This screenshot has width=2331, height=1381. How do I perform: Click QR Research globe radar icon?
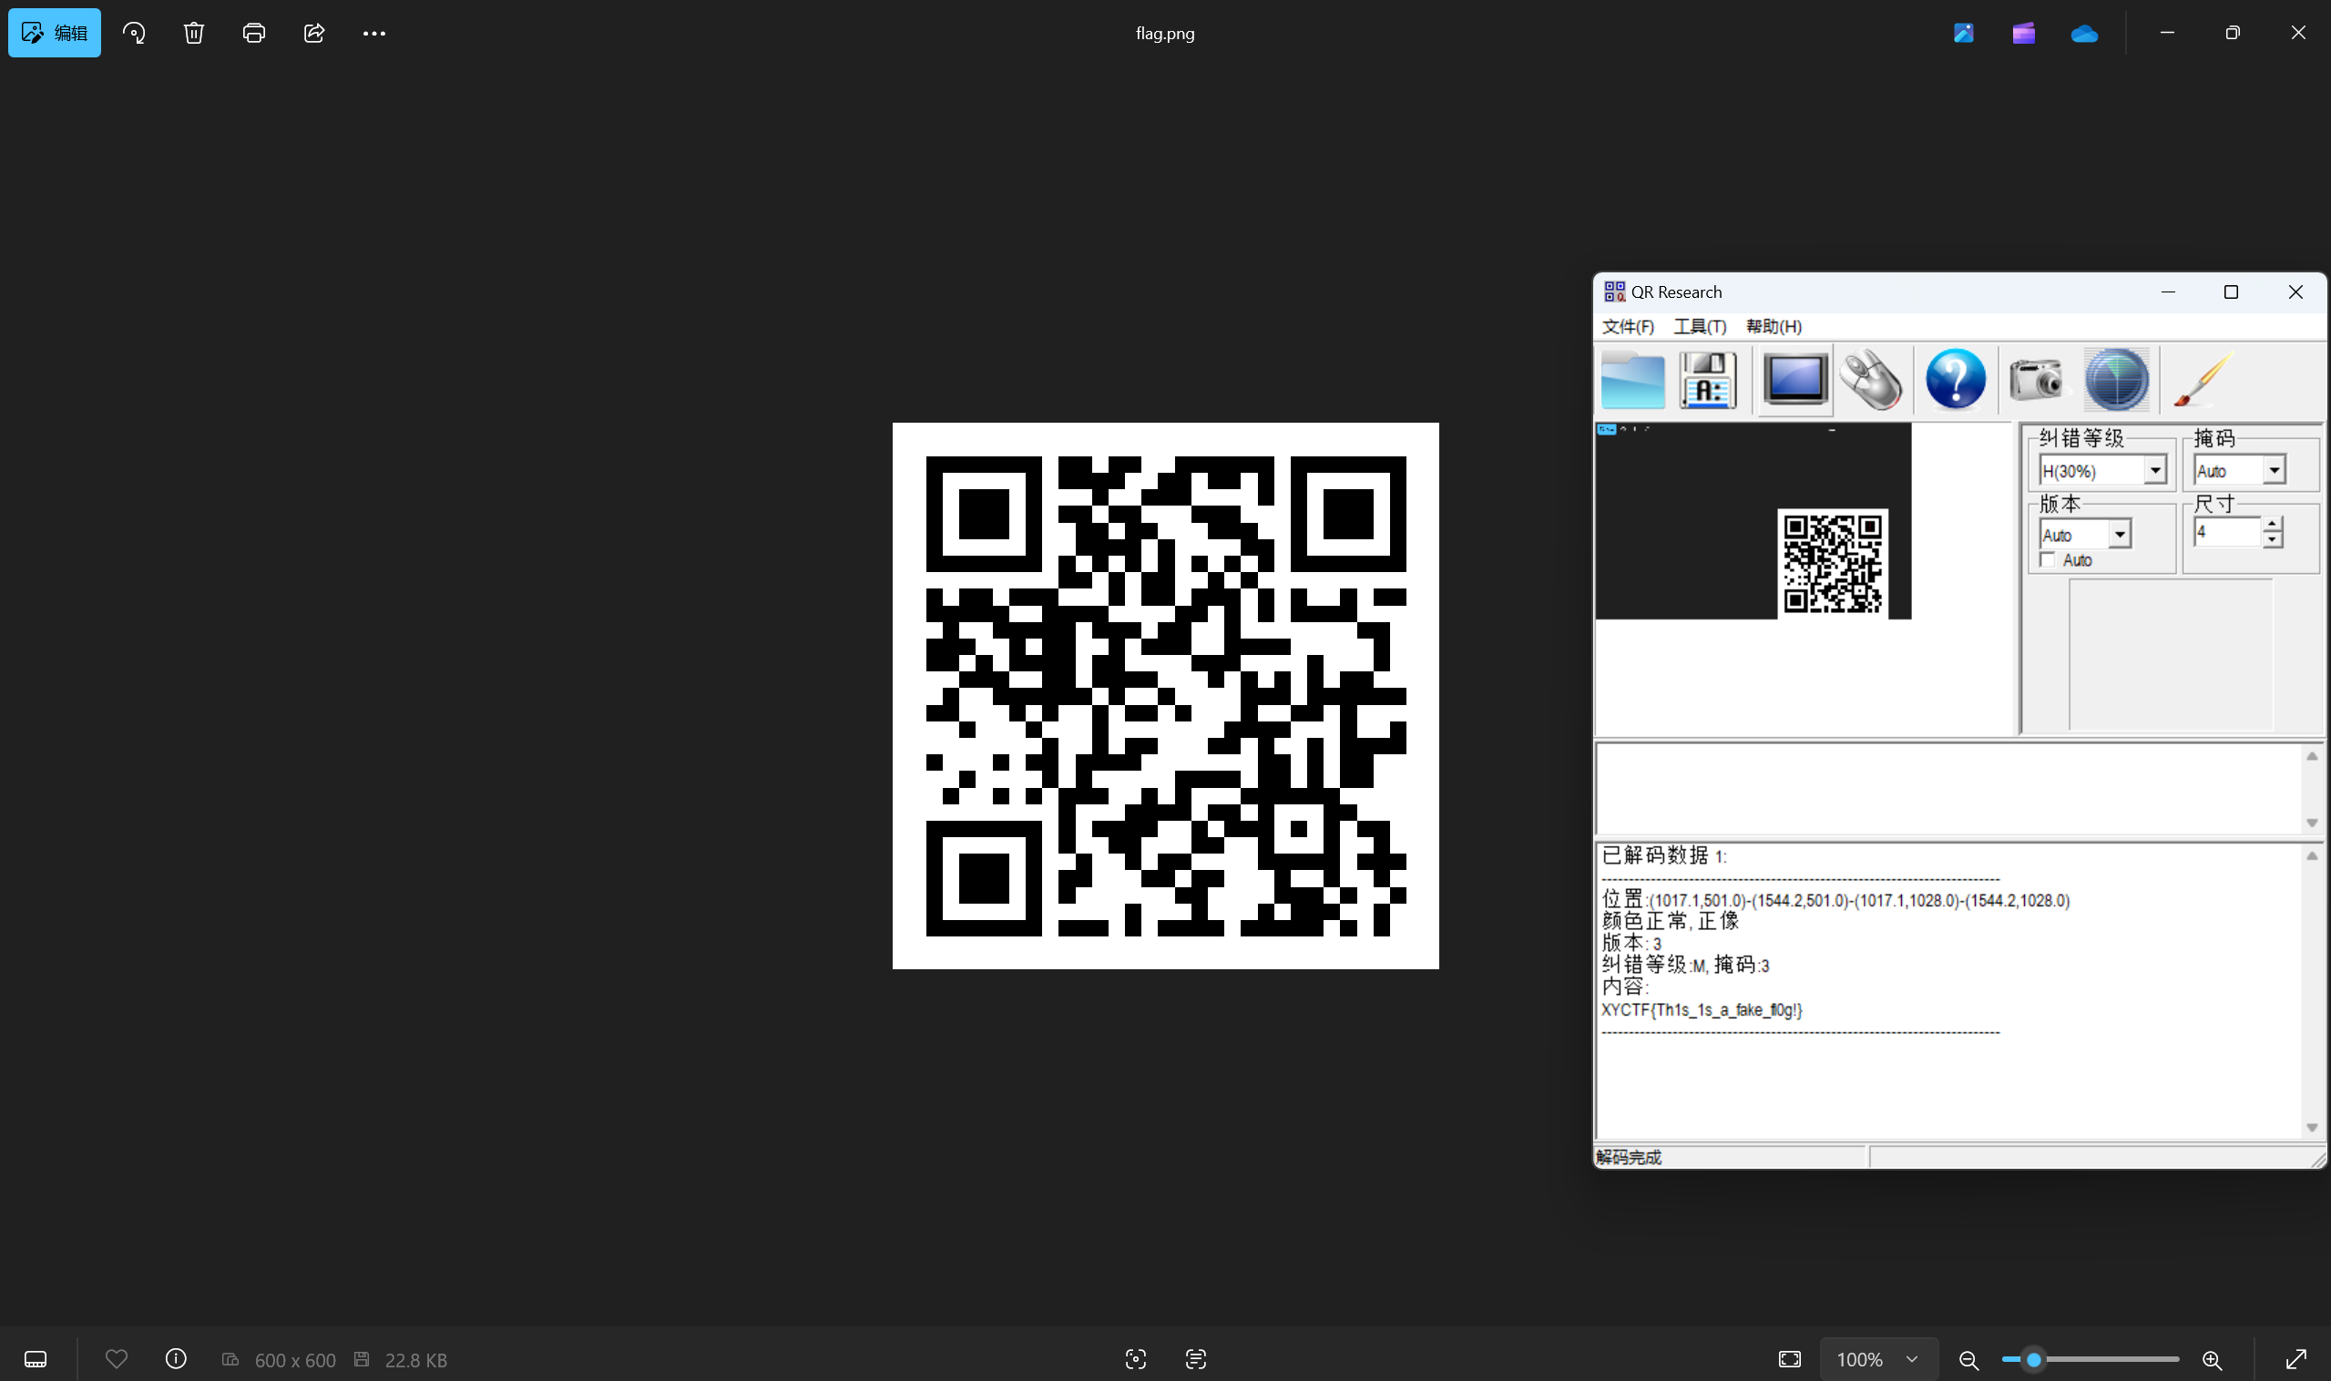click(x=2116, y=380)
